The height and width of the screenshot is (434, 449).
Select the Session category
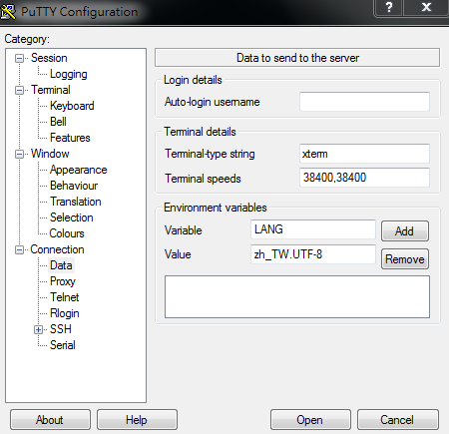pos(49,58)
